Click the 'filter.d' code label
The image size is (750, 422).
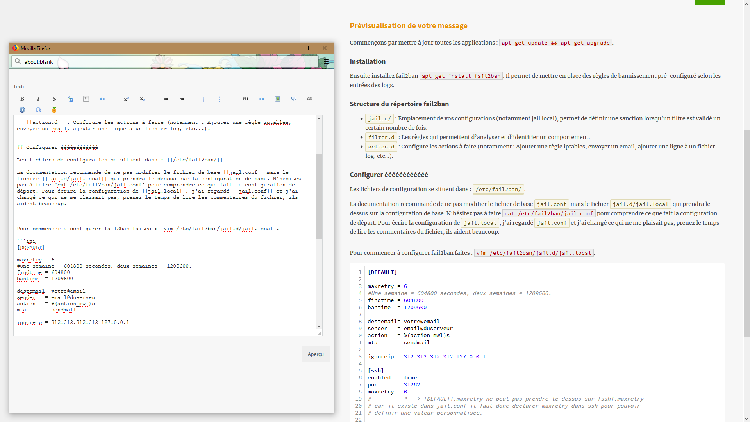381,137
